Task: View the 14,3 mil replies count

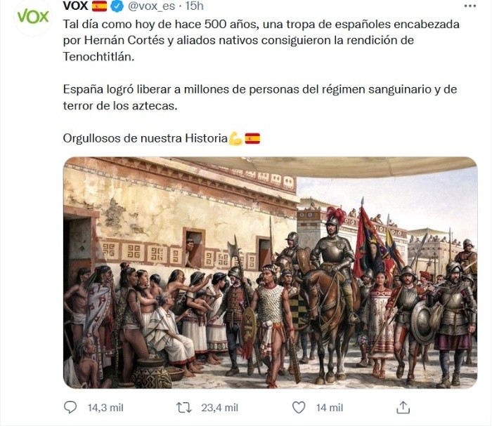Action: pos(105,408)
